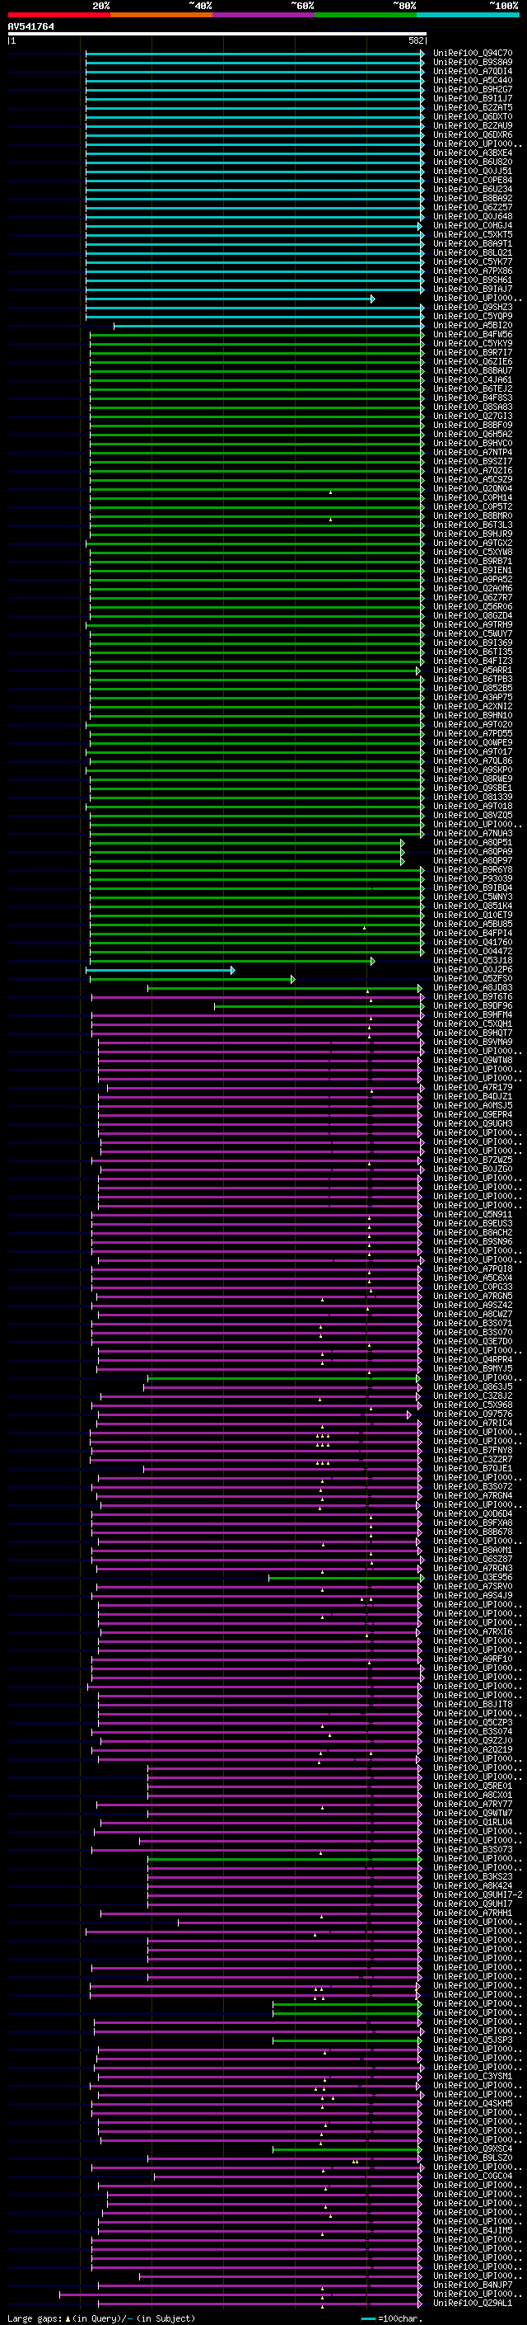Choose alignment row UniRef100_Q6H5A2

[x=473, y=434]
